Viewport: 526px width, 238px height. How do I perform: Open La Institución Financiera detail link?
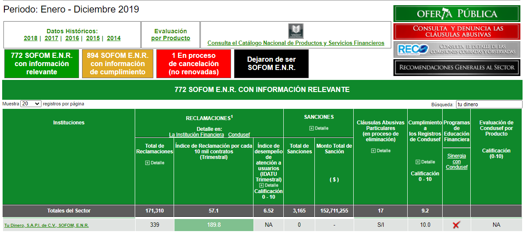point(196,135)
